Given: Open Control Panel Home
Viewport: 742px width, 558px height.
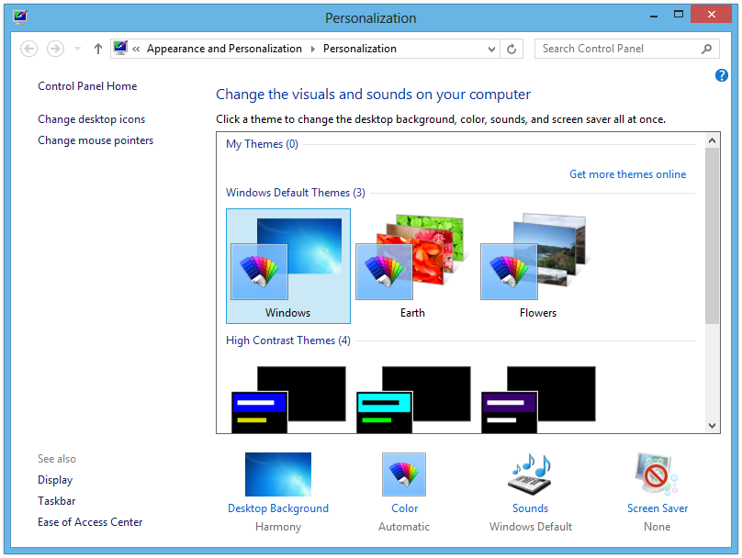Looking at the screenshot, I should (87, 86).
